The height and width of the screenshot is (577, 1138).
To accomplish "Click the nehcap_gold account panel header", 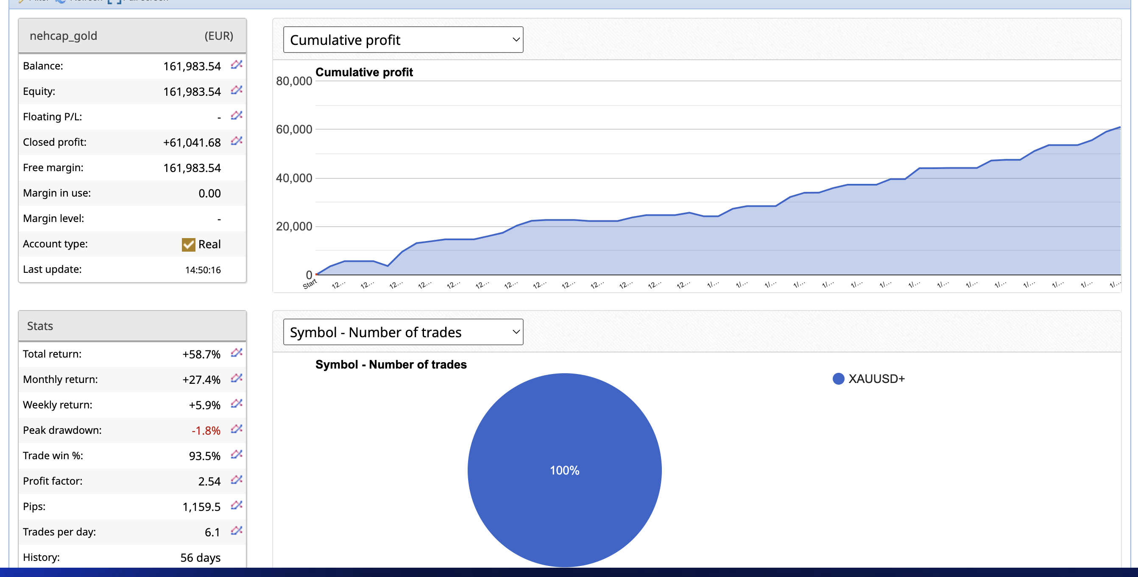I will click(131, 36).
